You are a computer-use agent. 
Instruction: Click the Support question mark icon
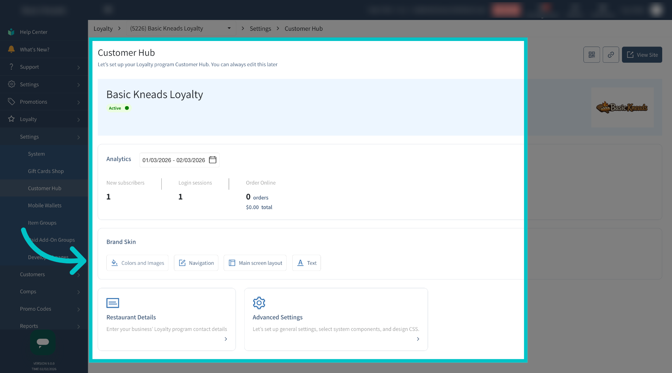[x=11, y=67]
